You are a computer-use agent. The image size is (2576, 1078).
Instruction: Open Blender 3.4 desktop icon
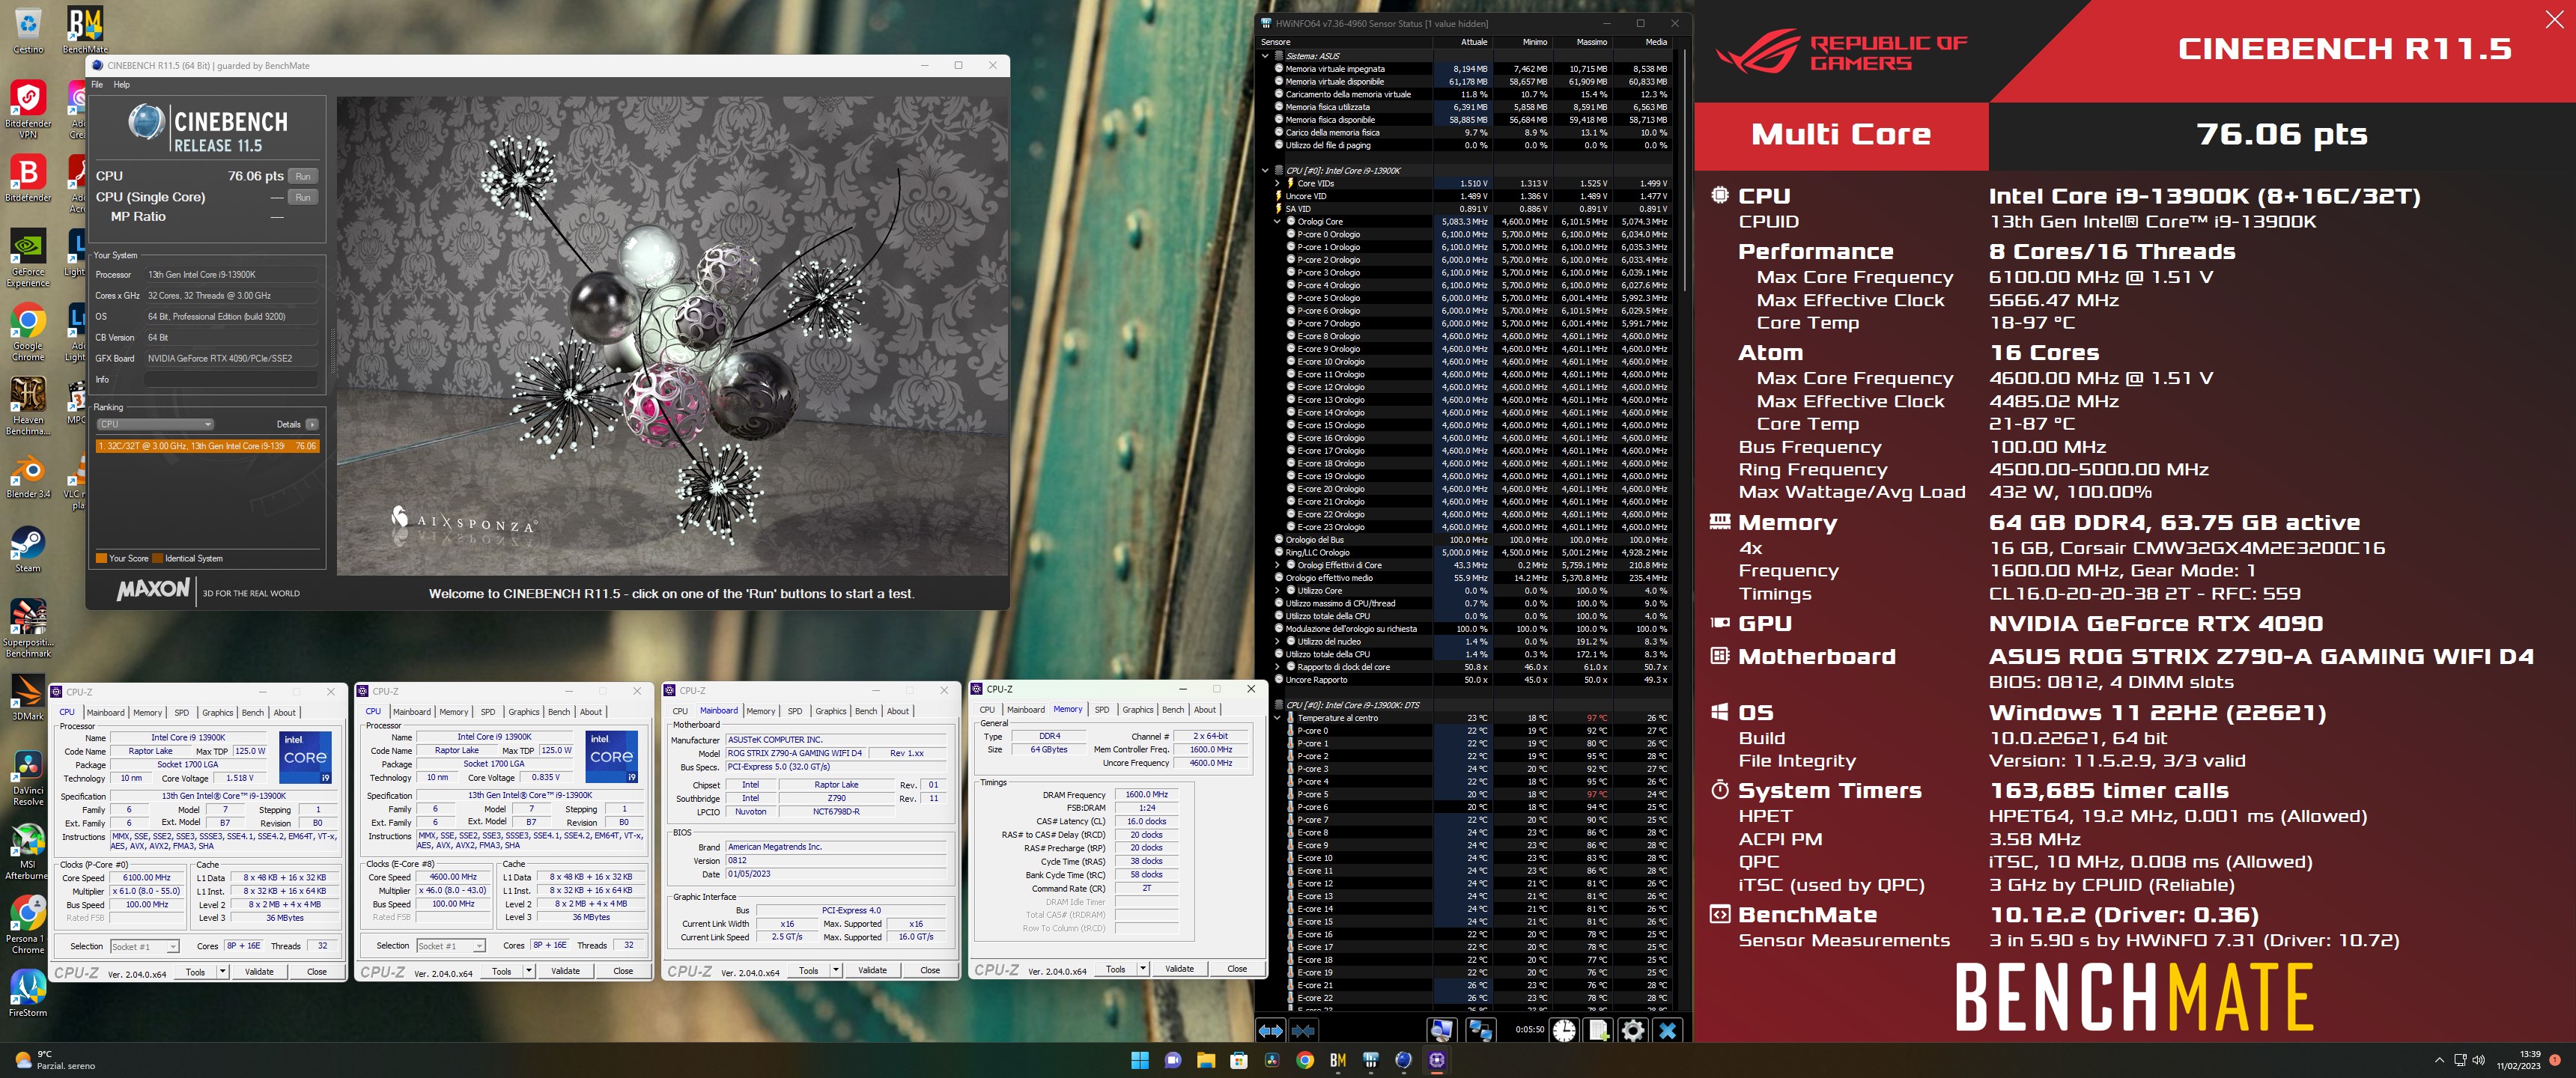point(28,476)
